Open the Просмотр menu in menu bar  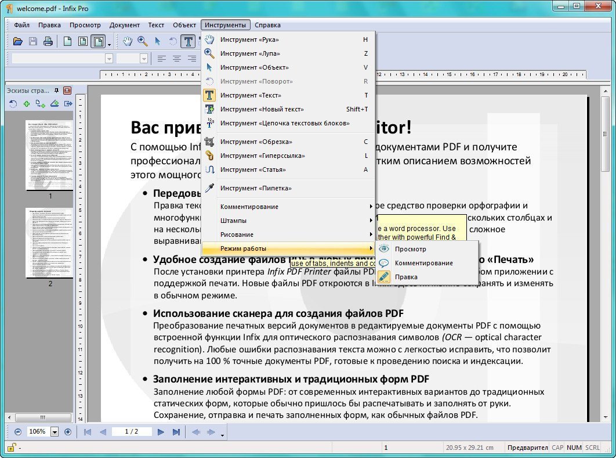coord(85,25)
